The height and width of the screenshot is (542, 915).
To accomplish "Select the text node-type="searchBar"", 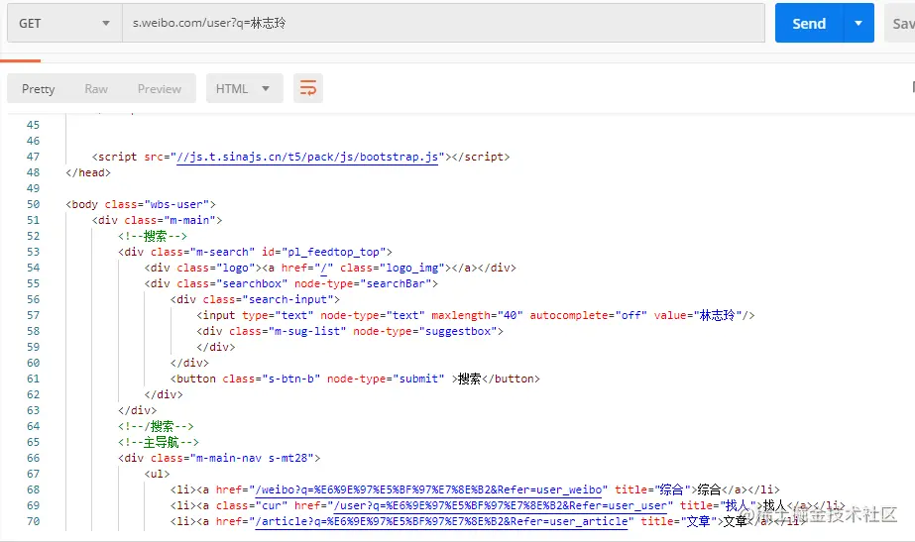I will [363, 283].
